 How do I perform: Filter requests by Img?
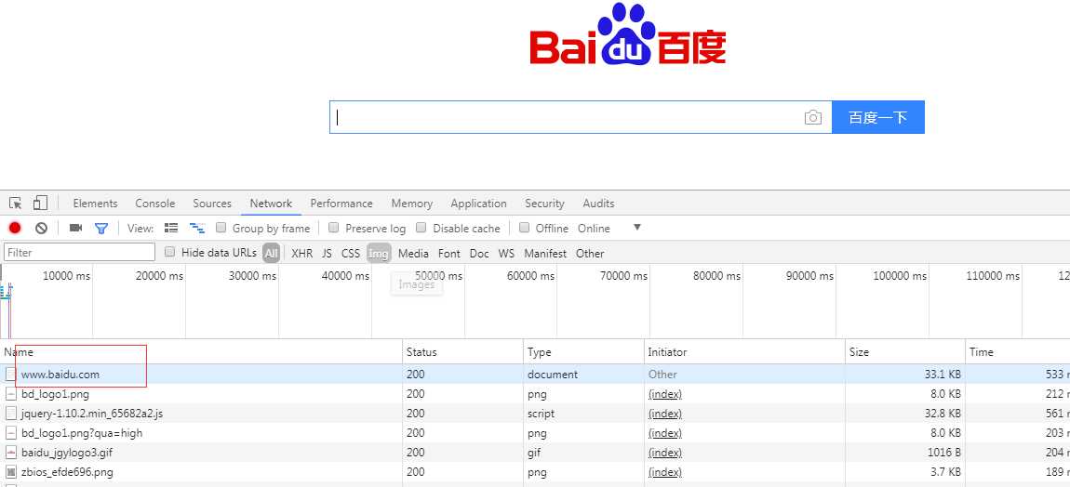click(379, 253)
